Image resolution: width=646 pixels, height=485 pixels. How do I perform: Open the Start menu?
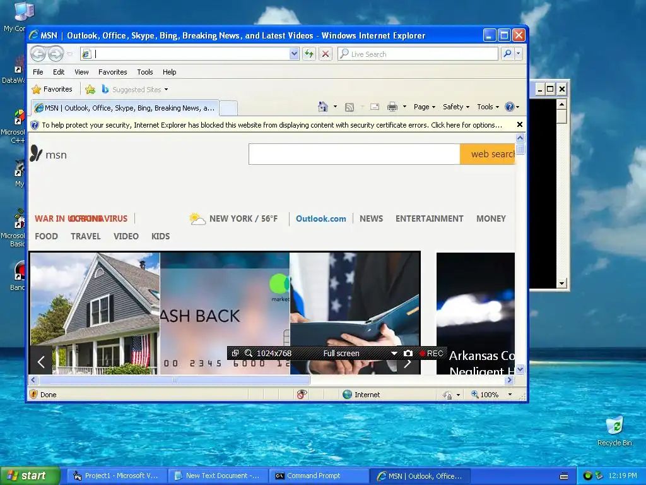pos(30,476)
